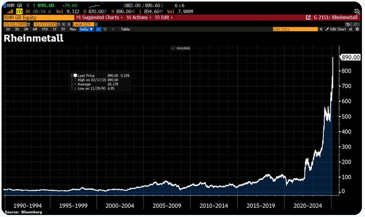Toggle the Last Price legend white square
The width and height of the screenshot is (365, 217).
75,75
